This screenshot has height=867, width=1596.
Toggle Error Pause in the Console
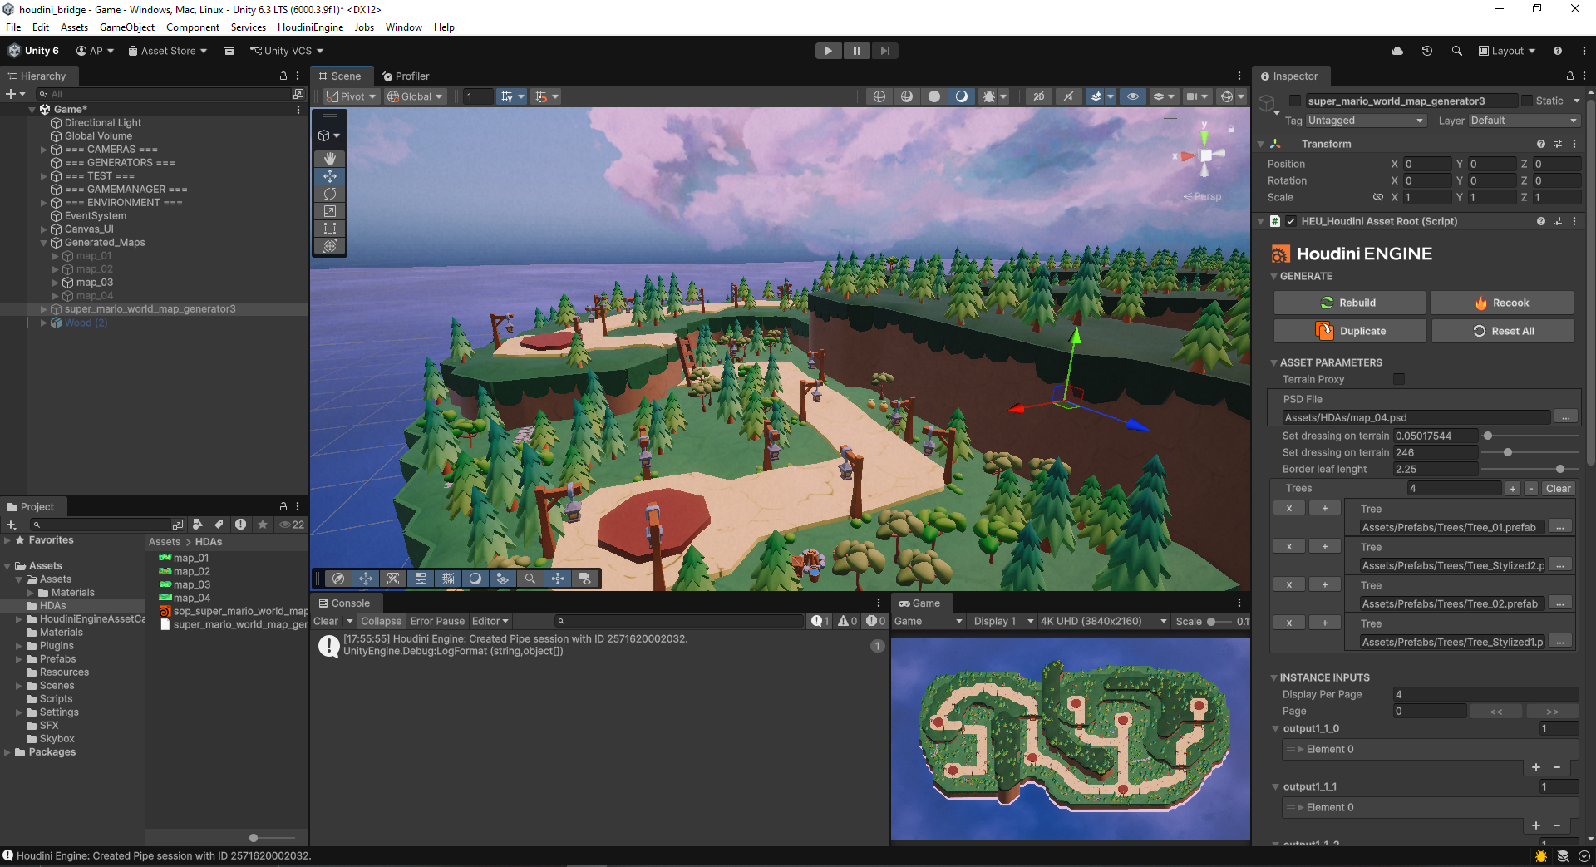click(437, 621)
